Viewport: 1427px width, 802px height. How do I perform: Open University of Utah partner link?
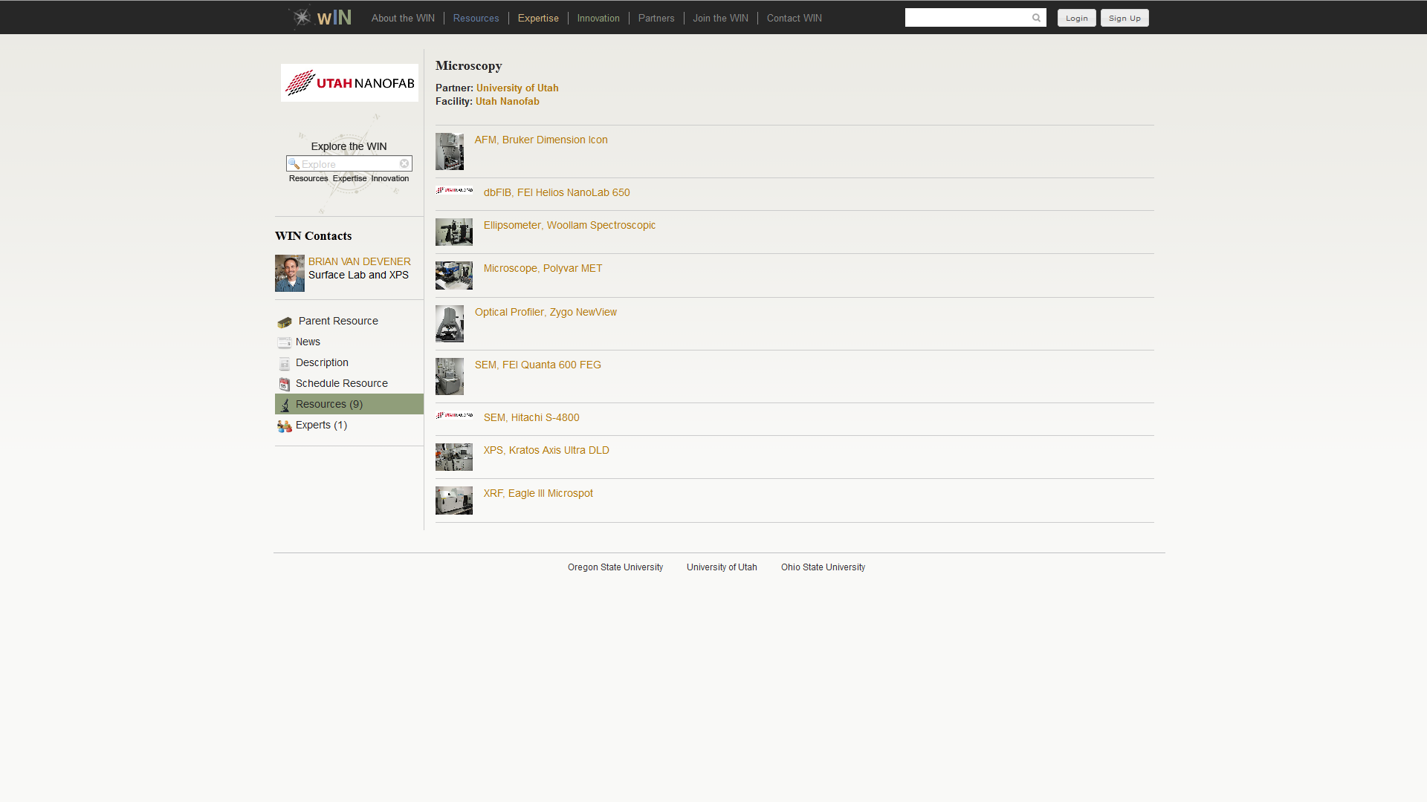(517, 88)
